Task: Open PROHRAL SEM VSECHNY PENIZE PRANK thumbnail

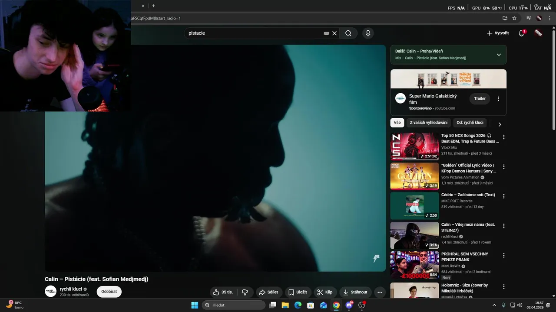Action: [x=414, y=265]
